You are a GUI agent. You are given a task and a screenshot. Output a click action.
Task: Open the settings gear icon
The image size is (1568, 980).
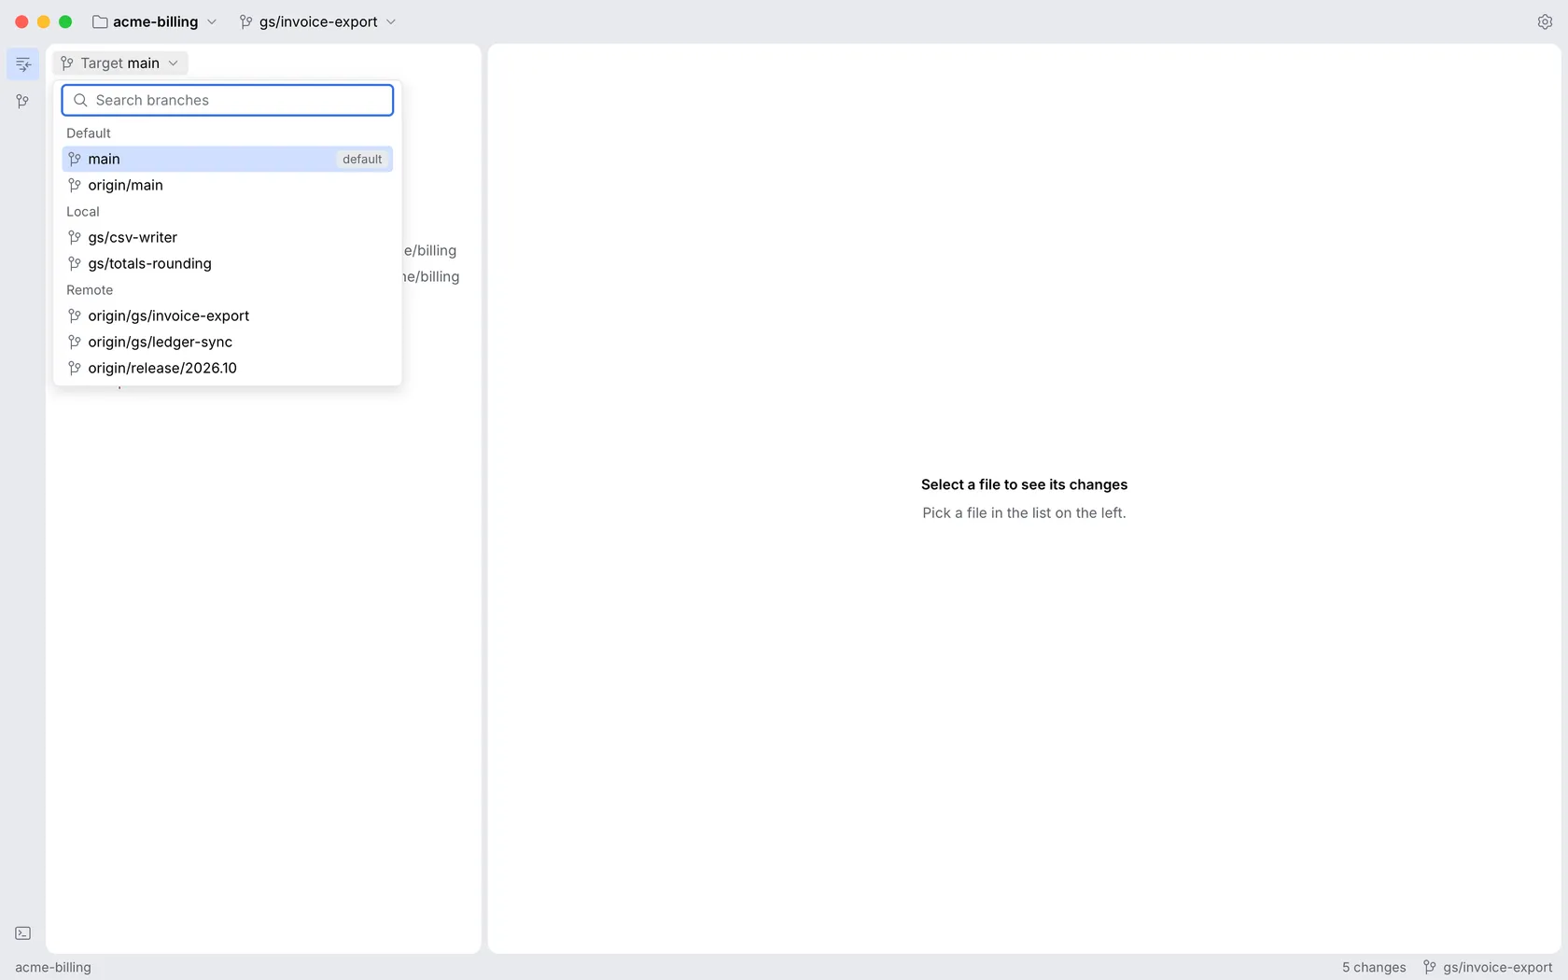coord(1545,21)
